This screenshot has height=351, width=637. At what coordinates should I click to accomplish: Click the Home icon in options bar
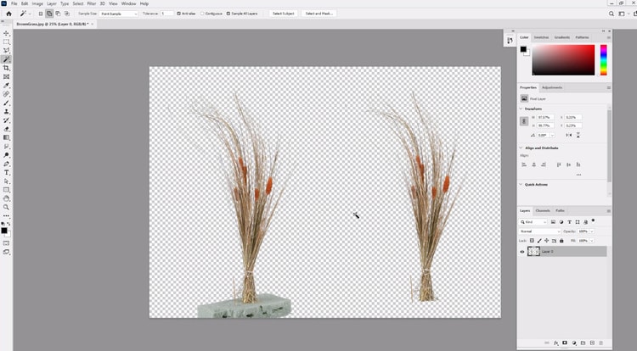(x=8, y=14)
